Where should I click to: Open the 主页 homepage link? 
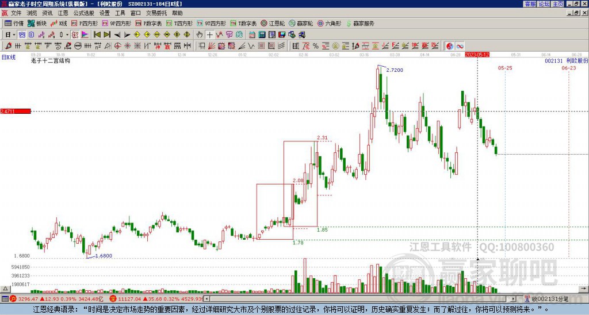[x=558, y=4]
